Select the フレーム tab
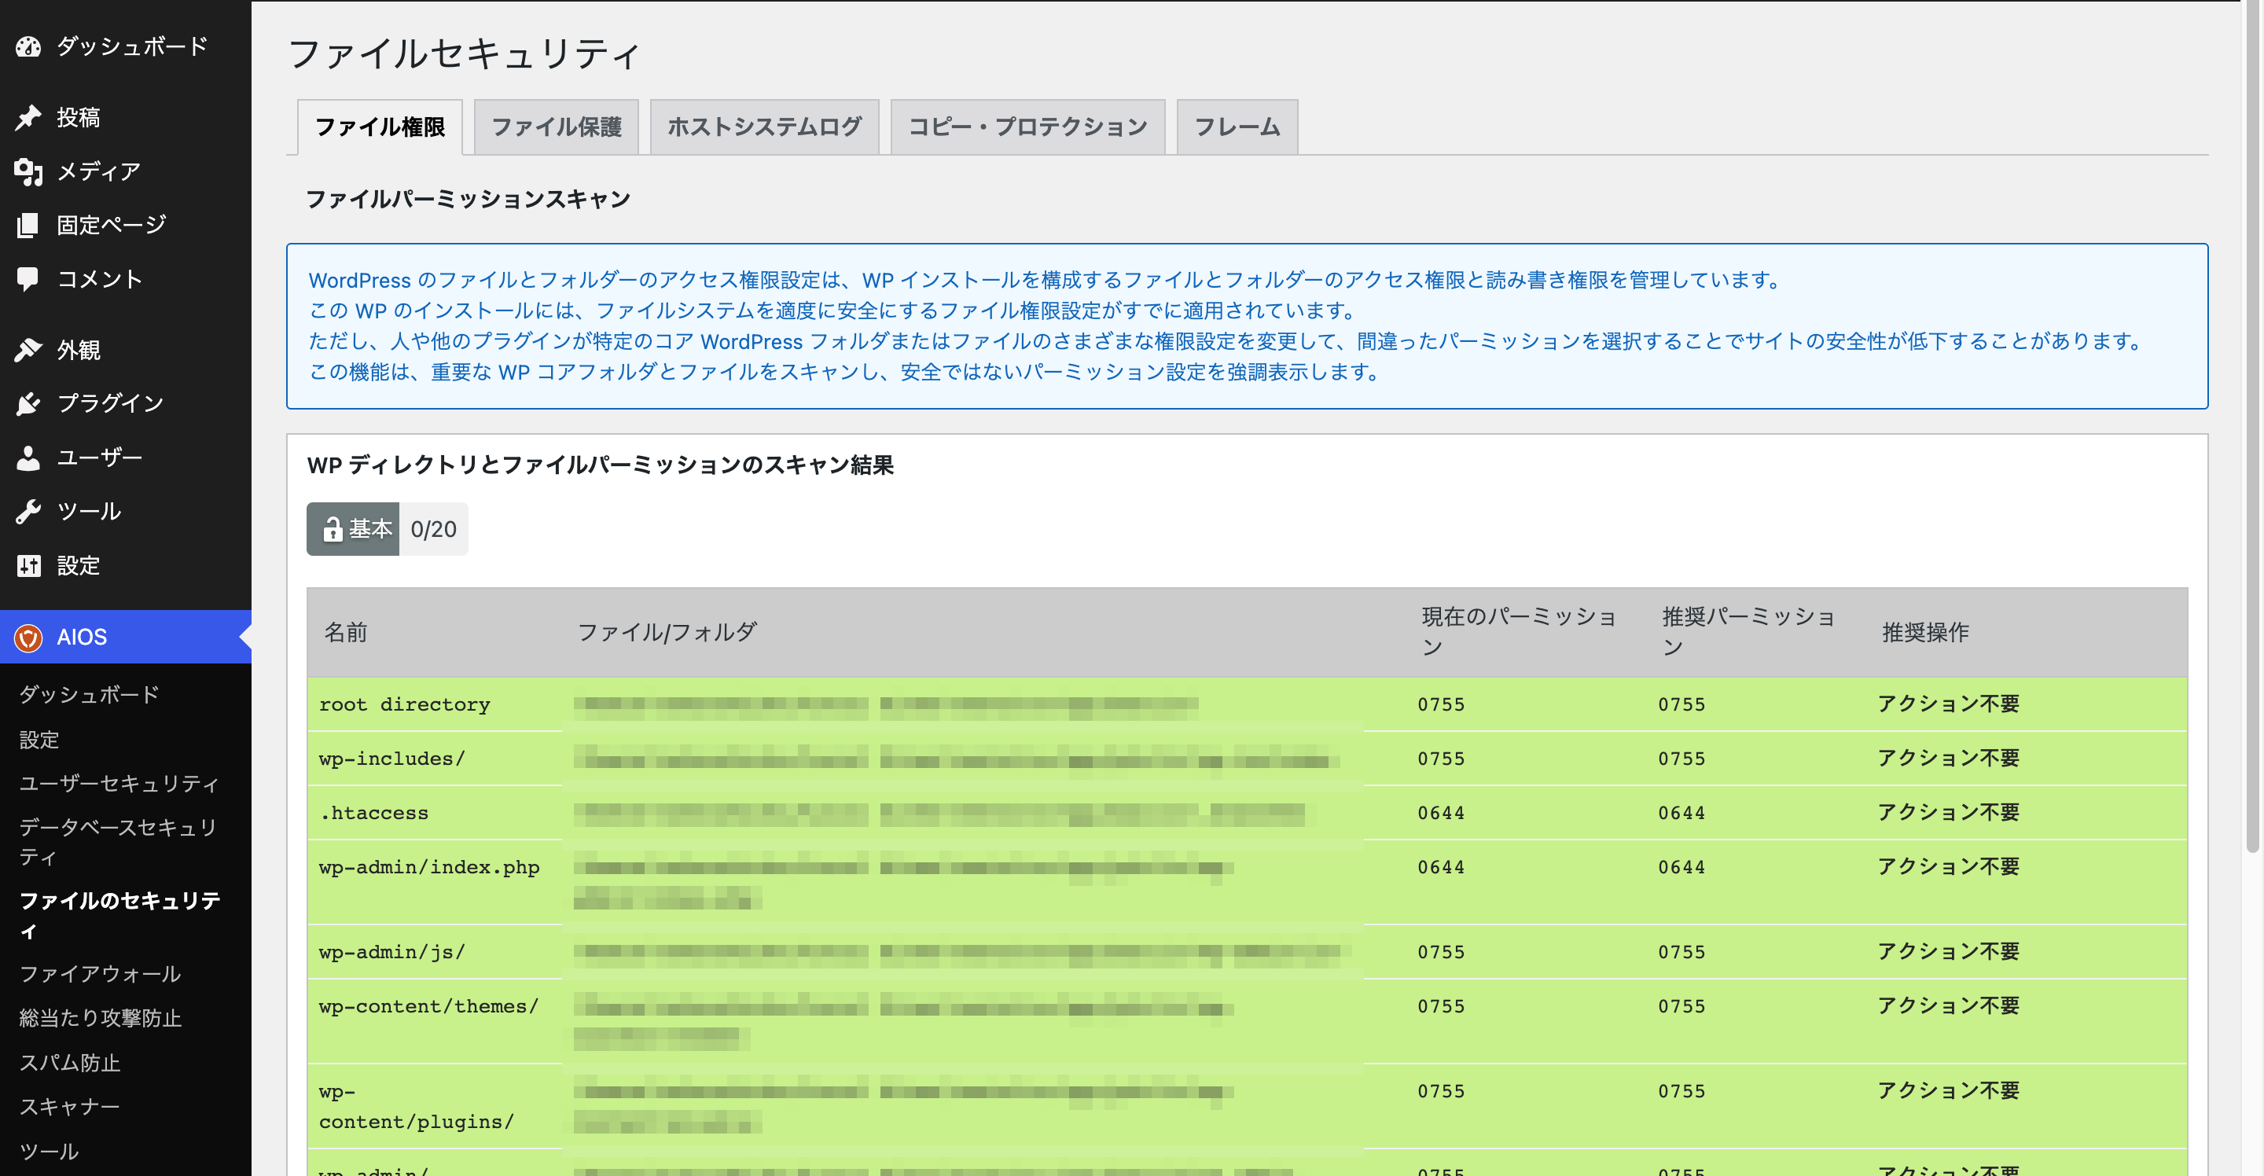 pyautogui.click(x=1237, y=127)
